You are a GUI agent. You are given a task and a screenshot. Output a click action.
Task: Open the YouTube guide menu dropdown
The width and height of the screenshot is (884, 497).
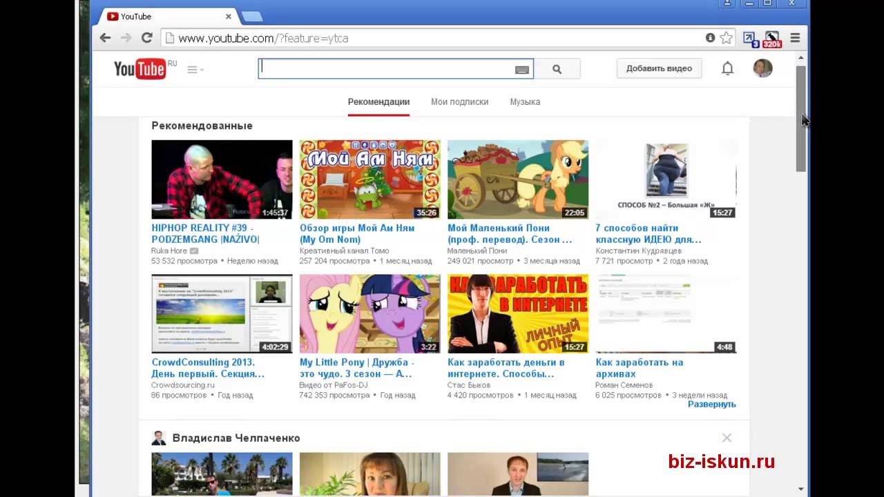pos(195,70)
